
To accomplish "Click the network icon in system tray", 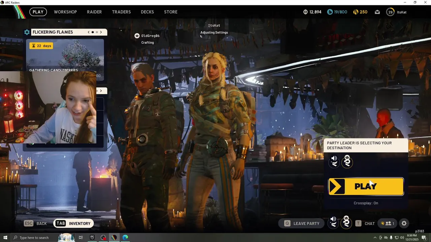I will click(x=396, y=238).
